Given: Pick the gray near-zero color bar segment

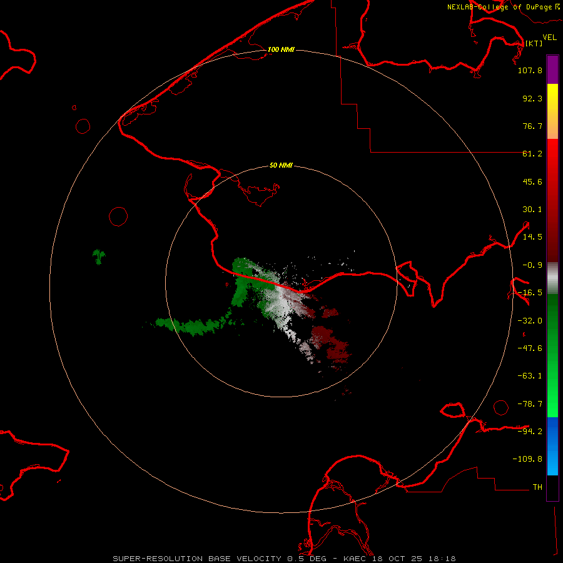Looking at the screenshot, I should [x=552, y=278].
